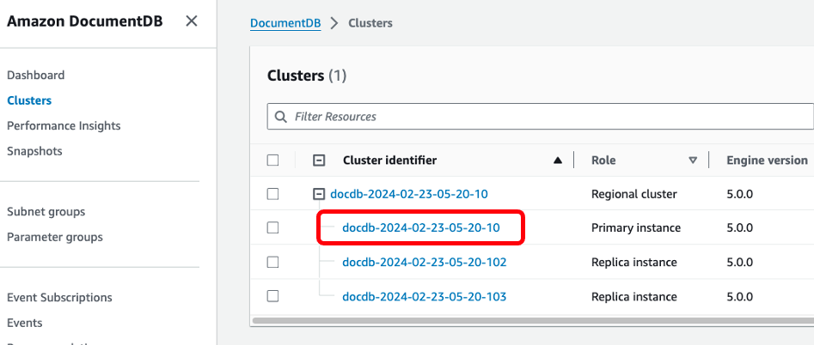The height and width of the screenshot is (345, 814).
Task: Click the search magnifier icon
Action: pyautogui.click(x=281, y=117)
